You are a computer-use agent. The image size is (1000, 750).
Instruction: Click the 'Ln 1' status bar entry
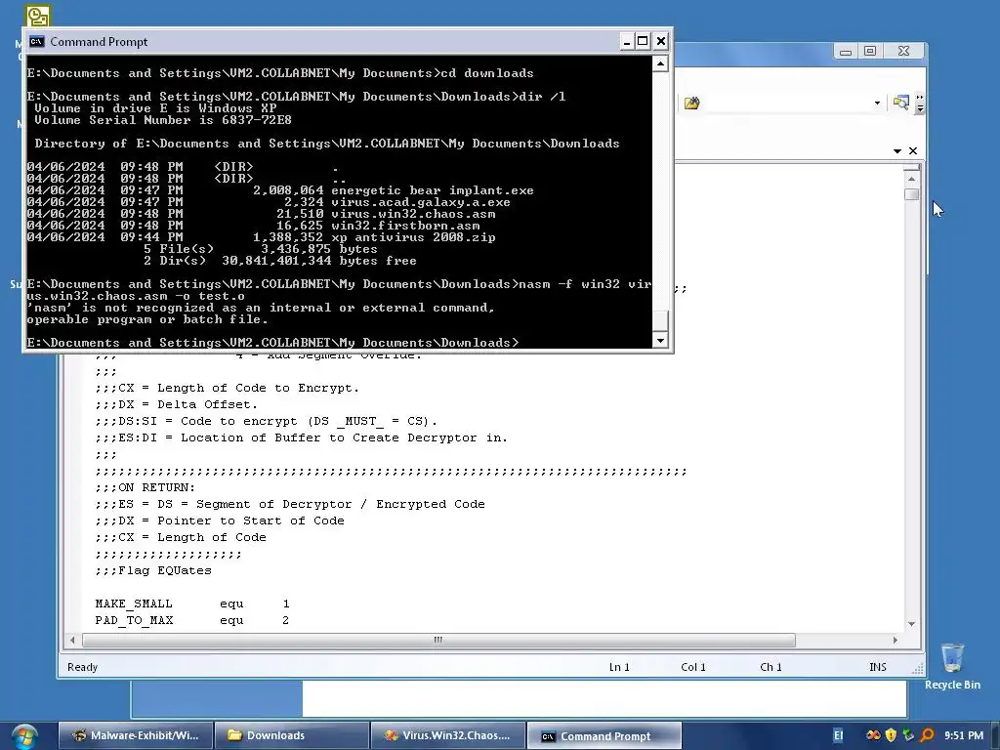pyautogui.click(x=619, y=667)
